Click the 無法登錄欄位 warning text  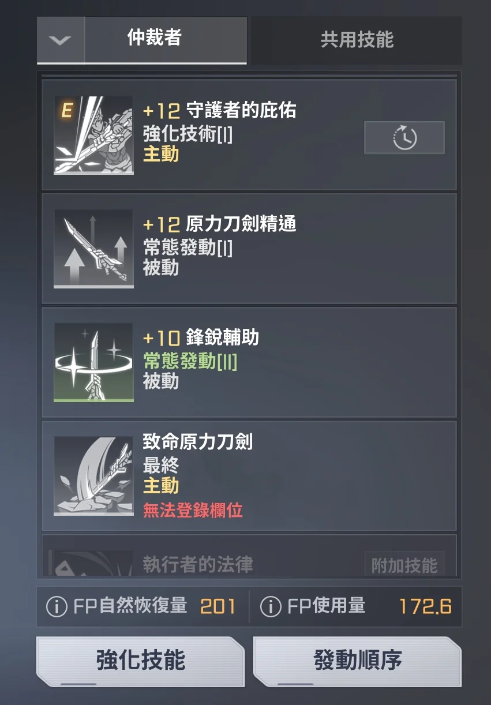click(193, 510)
